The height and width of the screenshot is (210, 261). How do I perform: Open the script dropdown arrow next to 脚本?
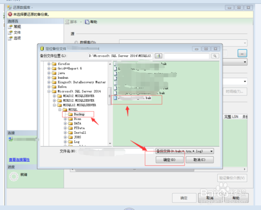81,22
